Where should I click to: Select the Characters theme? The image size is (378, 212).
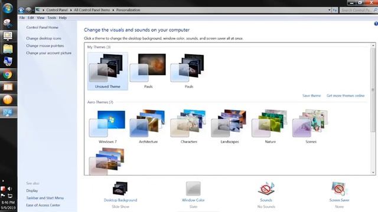[x=189, y=127]
